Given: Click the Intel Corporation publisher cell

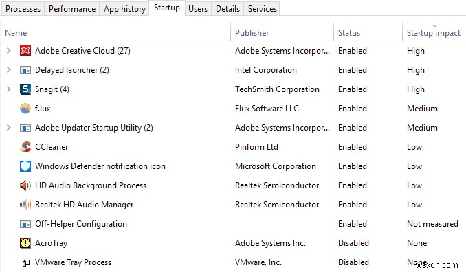Looking at the screenshot, I should coord(266,70).
